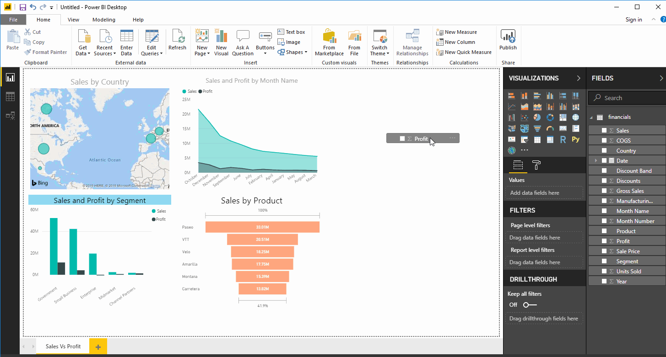Insert an area chart visualization
The width and height of the screenshot is (666, 357).
(x=525, y=107)
